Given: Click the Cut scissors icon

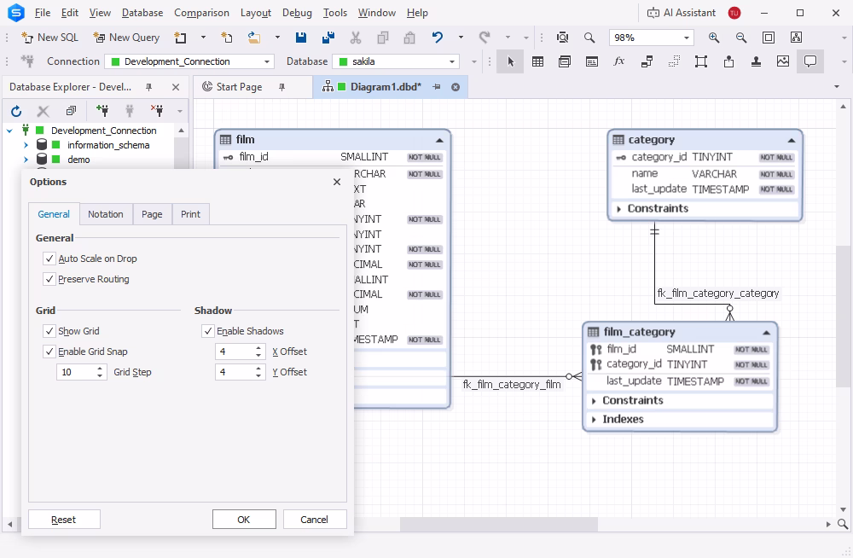Looking at the screenshot, I should click(356, 38).
